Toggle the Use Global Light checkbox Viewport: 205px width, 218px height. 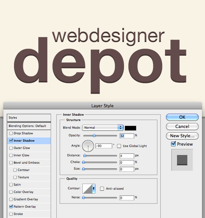pyautogui.click(x=119, y=146)
